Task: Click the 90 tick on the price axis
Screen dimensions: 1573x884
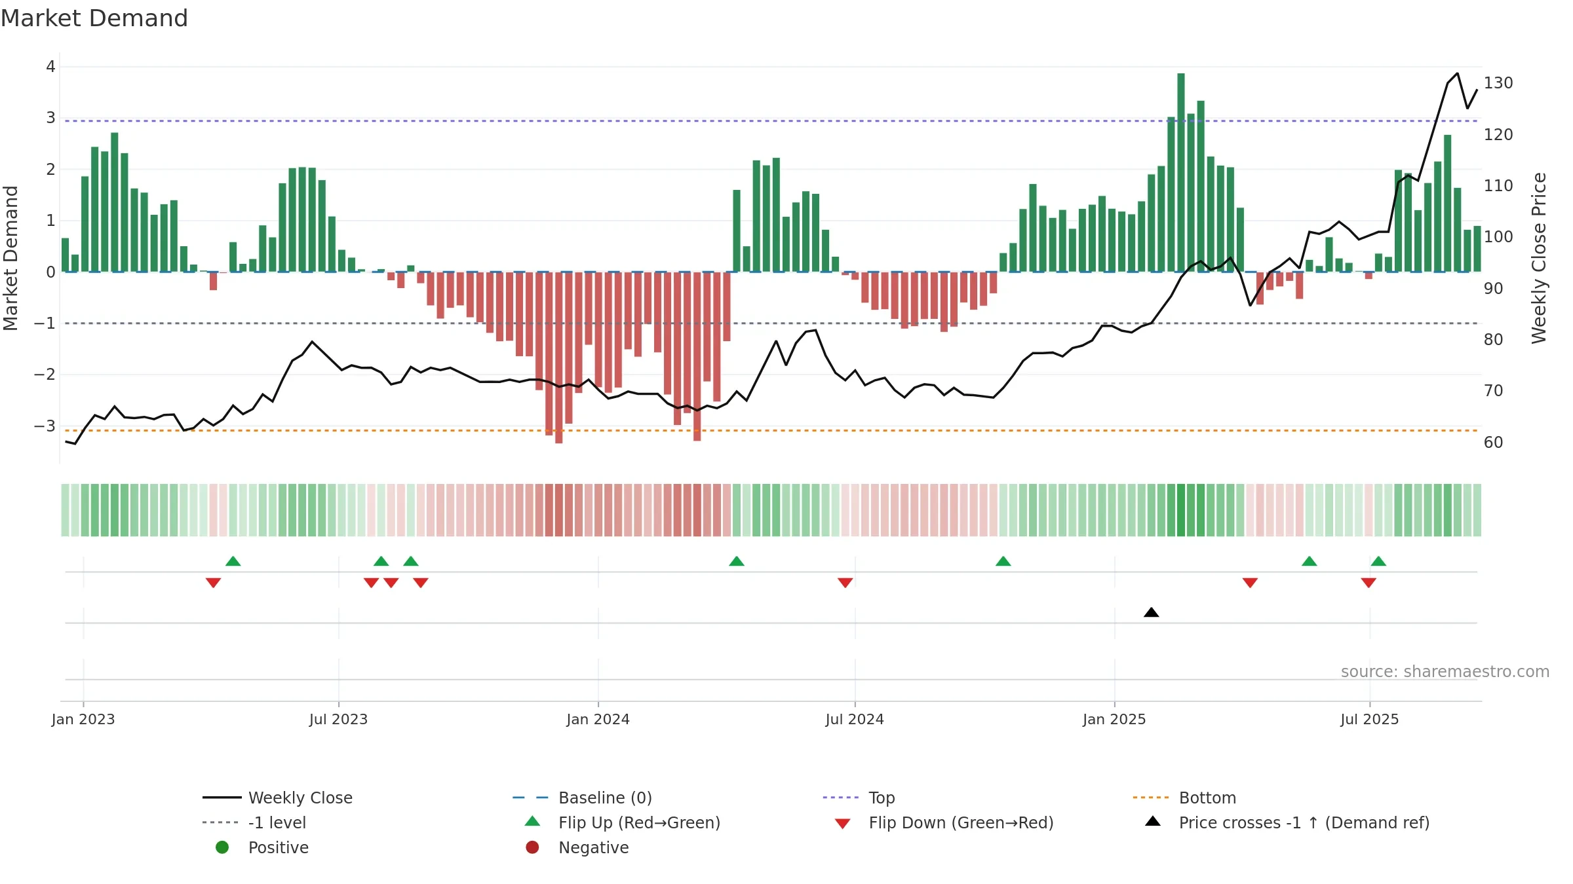Action: click(1494, 288)
